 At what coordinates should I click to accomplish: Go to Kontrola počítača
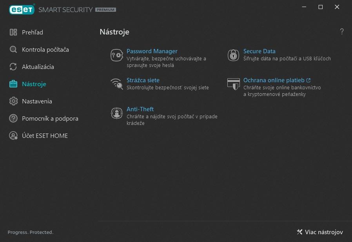pyautogui.click(x=45, y=49)
